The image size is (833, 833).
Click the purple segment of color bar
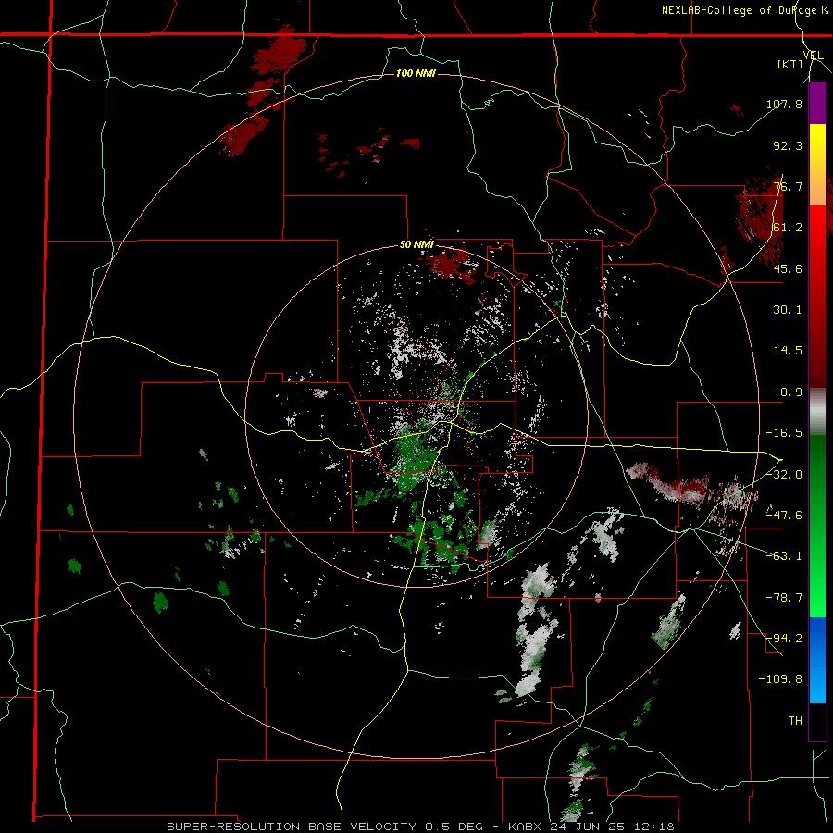coord(817,103)
